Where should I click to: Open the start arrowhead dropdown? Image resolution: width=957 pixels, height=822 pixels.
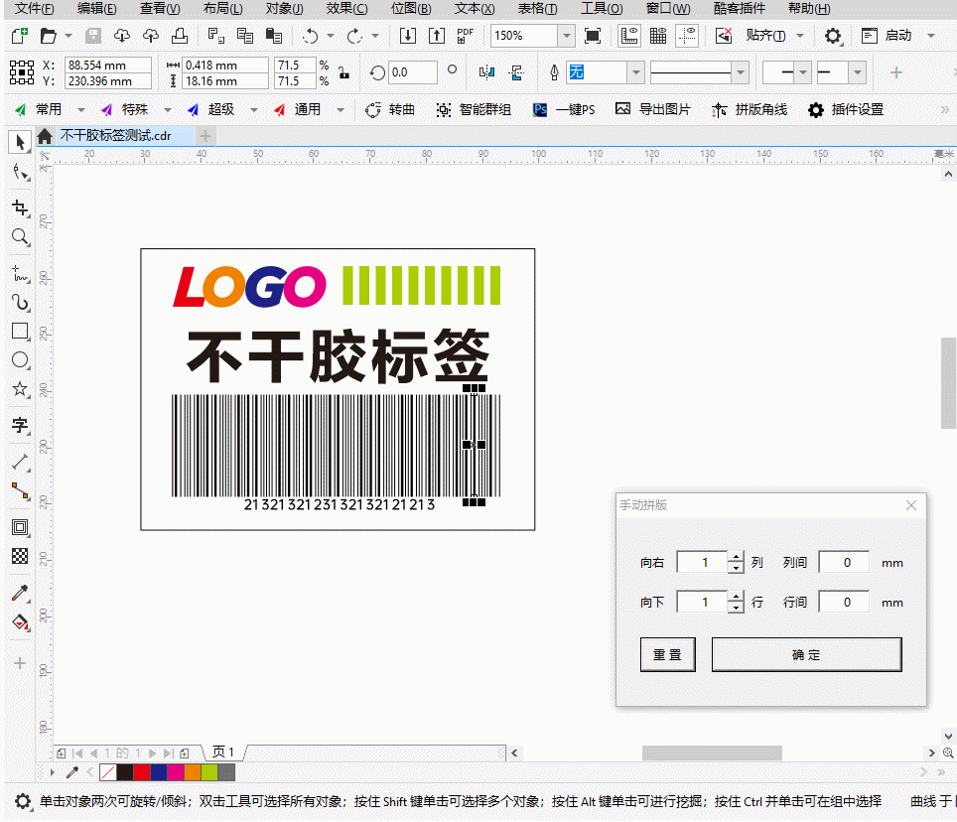tap(803, 72)
